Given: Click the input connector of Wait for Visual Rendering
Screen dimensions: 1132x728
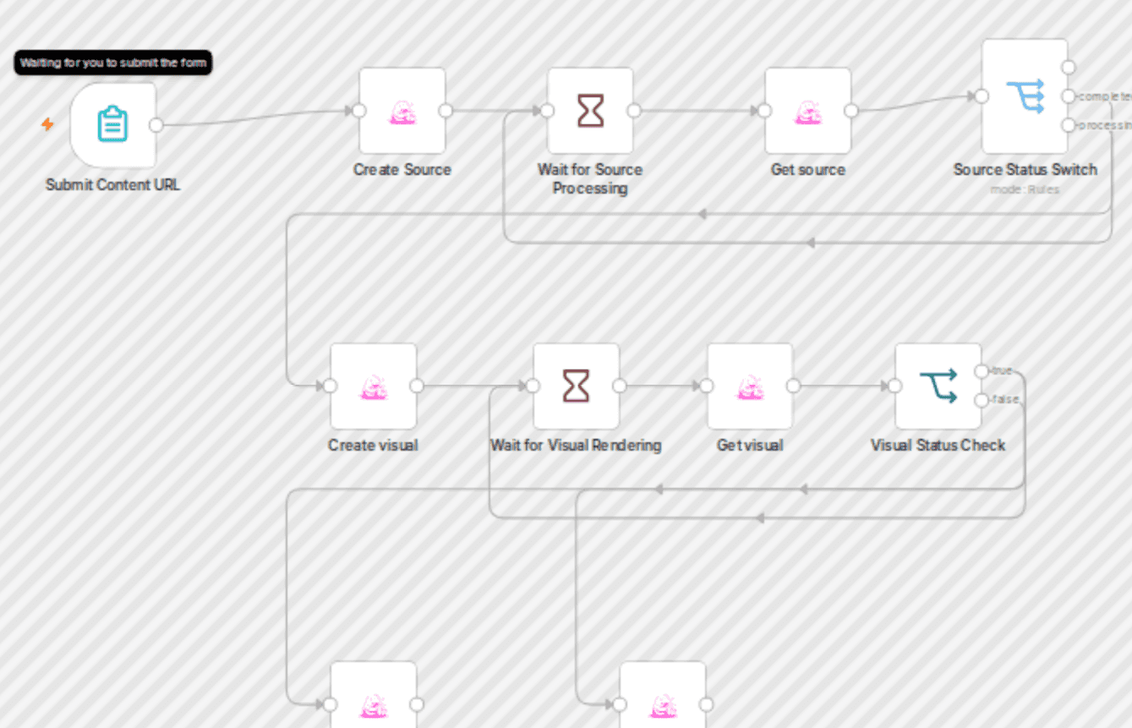Looking at the screenshot, I should coord(533,386).
